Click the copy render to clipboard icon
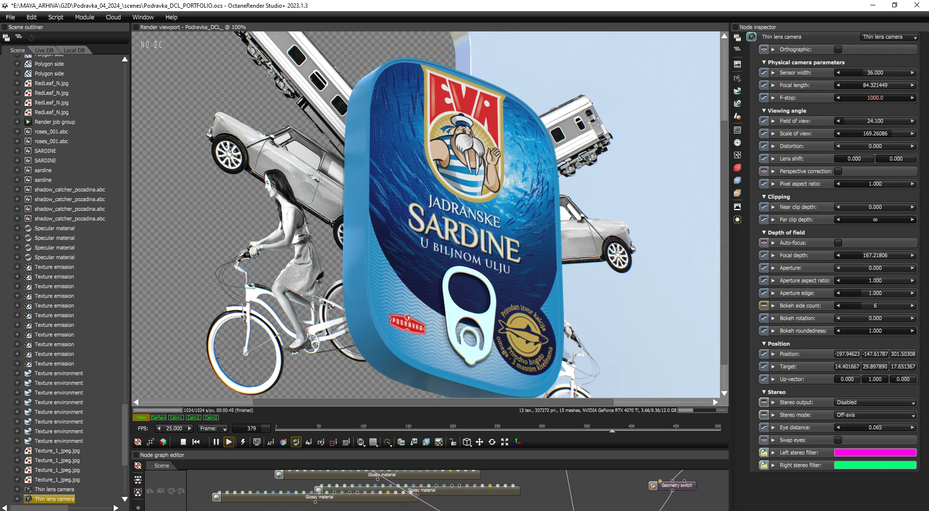929x511 pixels. 401,442
